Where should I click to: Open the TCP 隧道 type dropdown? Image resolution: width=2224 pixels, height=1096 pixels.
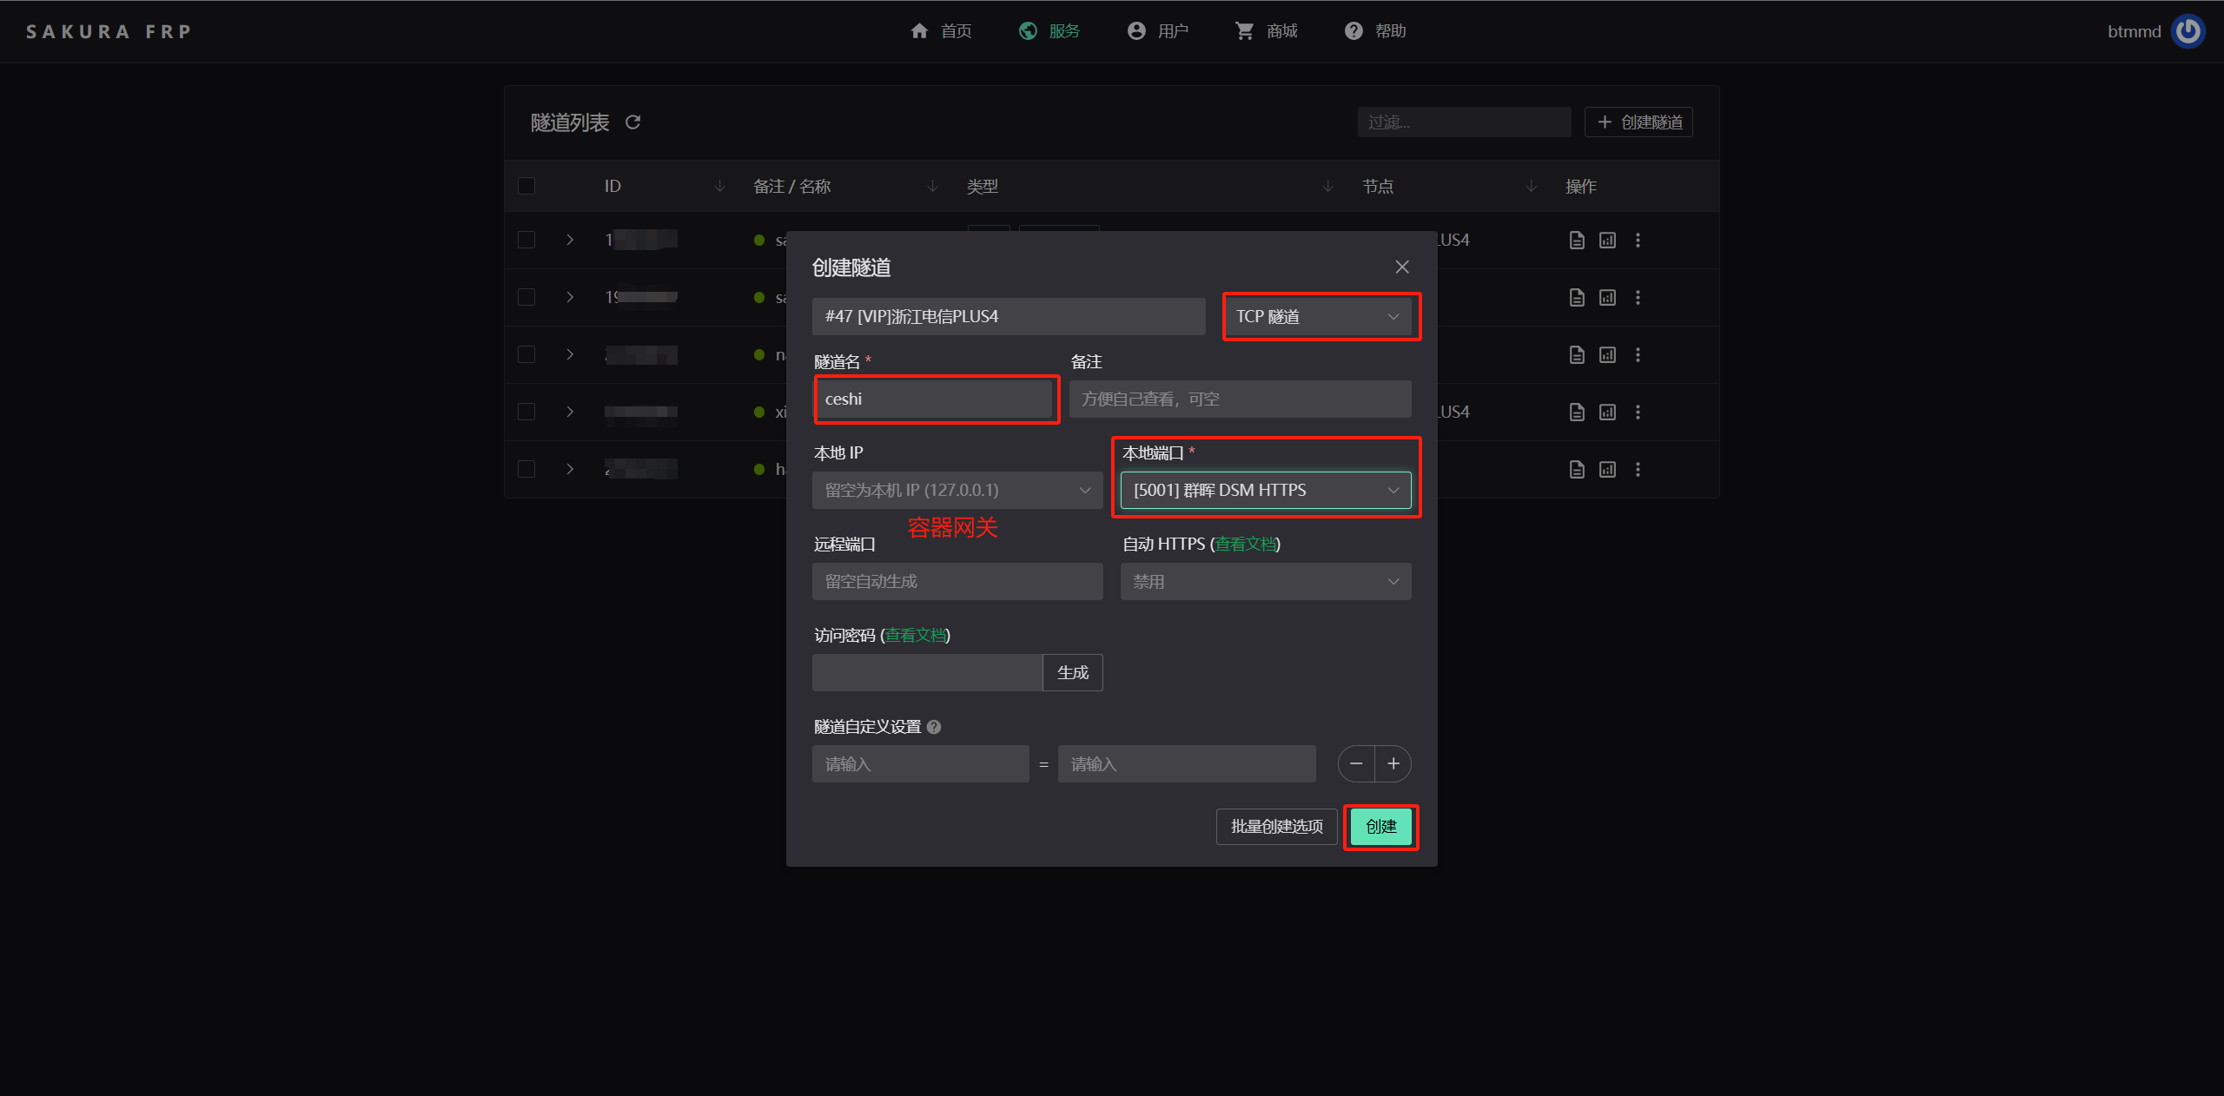point(1318,316)
